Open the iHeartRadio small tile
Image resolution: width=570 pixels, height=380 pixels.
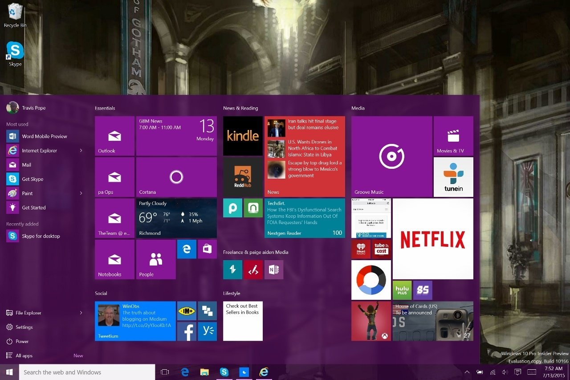click(361, 249)
